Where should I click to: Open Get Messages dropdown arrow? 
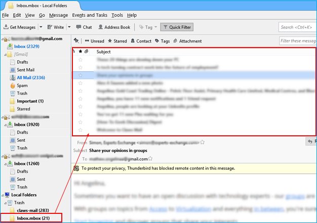tap(41, 27)
